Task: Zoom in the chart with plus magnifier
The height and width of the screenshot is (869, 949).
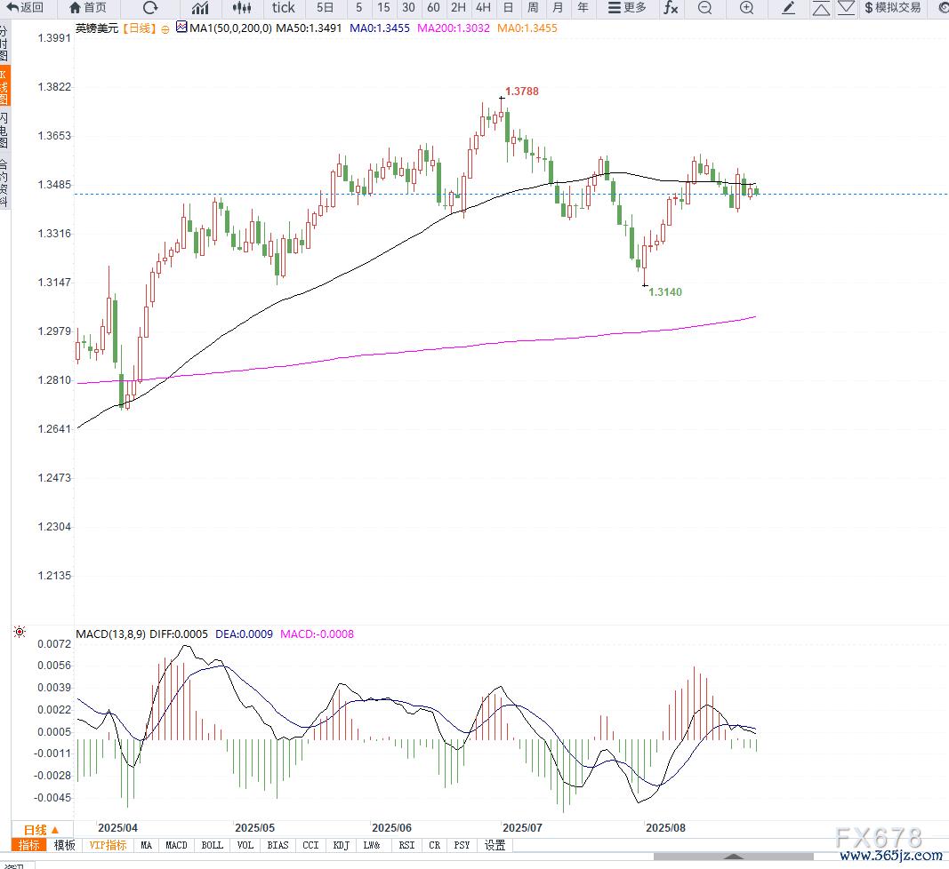Action: point(746,8)
